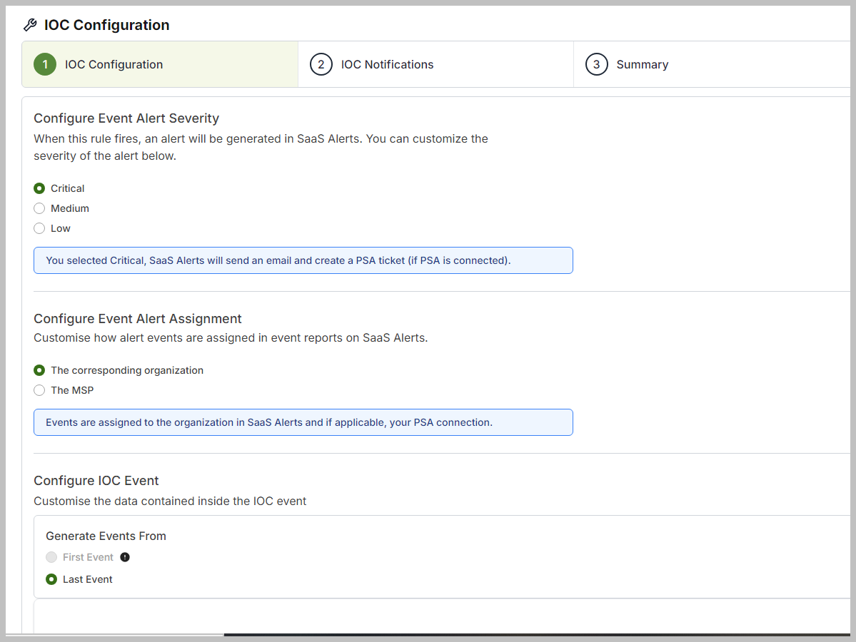This screenshot has height=642, width=856.
Task: Click the step 2 number circle
Action: coord(321,64)
